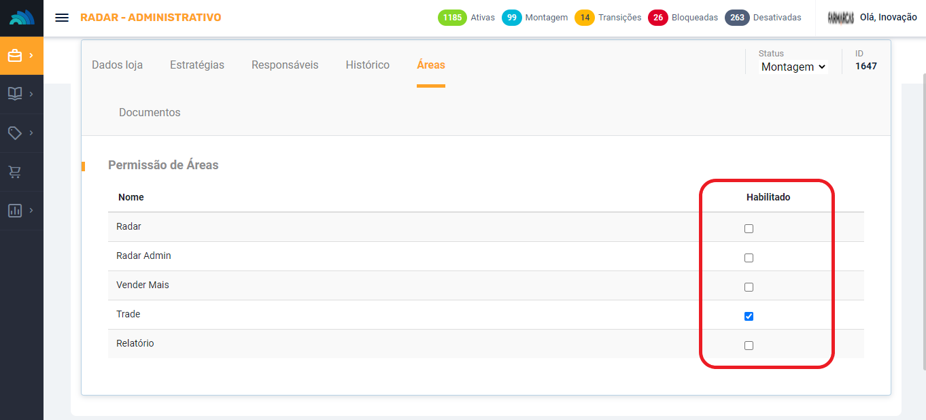Enable the Relatório area checkbox

[x=749, y=345]
